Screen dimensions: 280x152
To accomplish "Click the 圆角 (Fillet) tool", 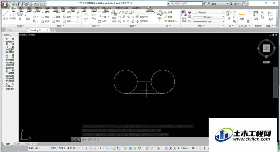I will [x=67, y=17].
